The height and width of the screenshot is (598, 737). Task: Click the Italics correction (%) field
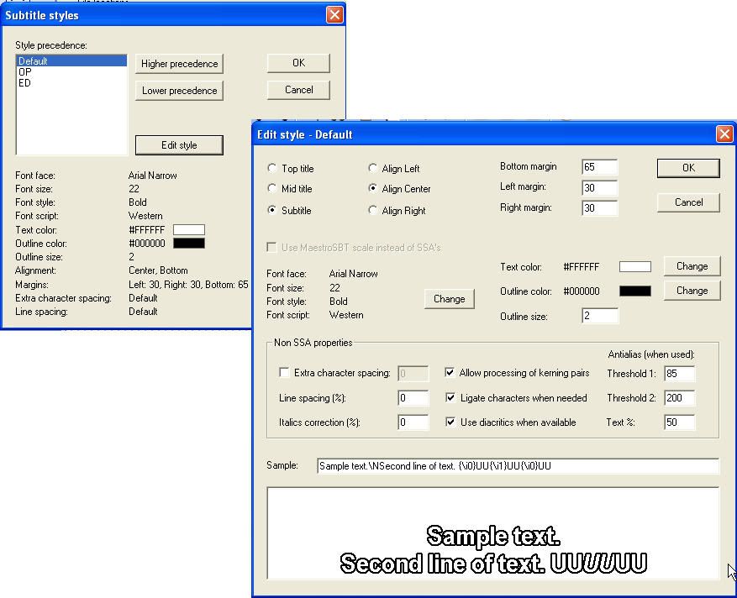[x=413, y=422]
